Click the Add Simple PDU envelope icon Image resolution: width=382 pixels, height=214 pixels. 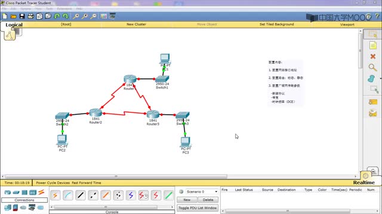pos(372,102)
